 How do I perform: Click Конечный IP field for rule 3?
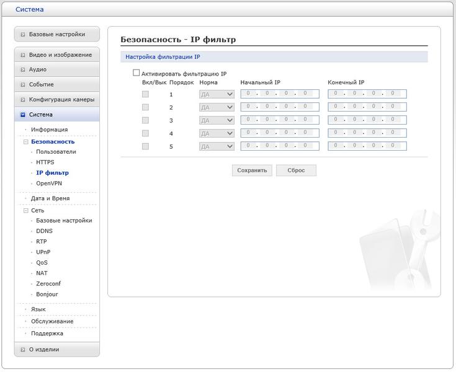(367, 120)
